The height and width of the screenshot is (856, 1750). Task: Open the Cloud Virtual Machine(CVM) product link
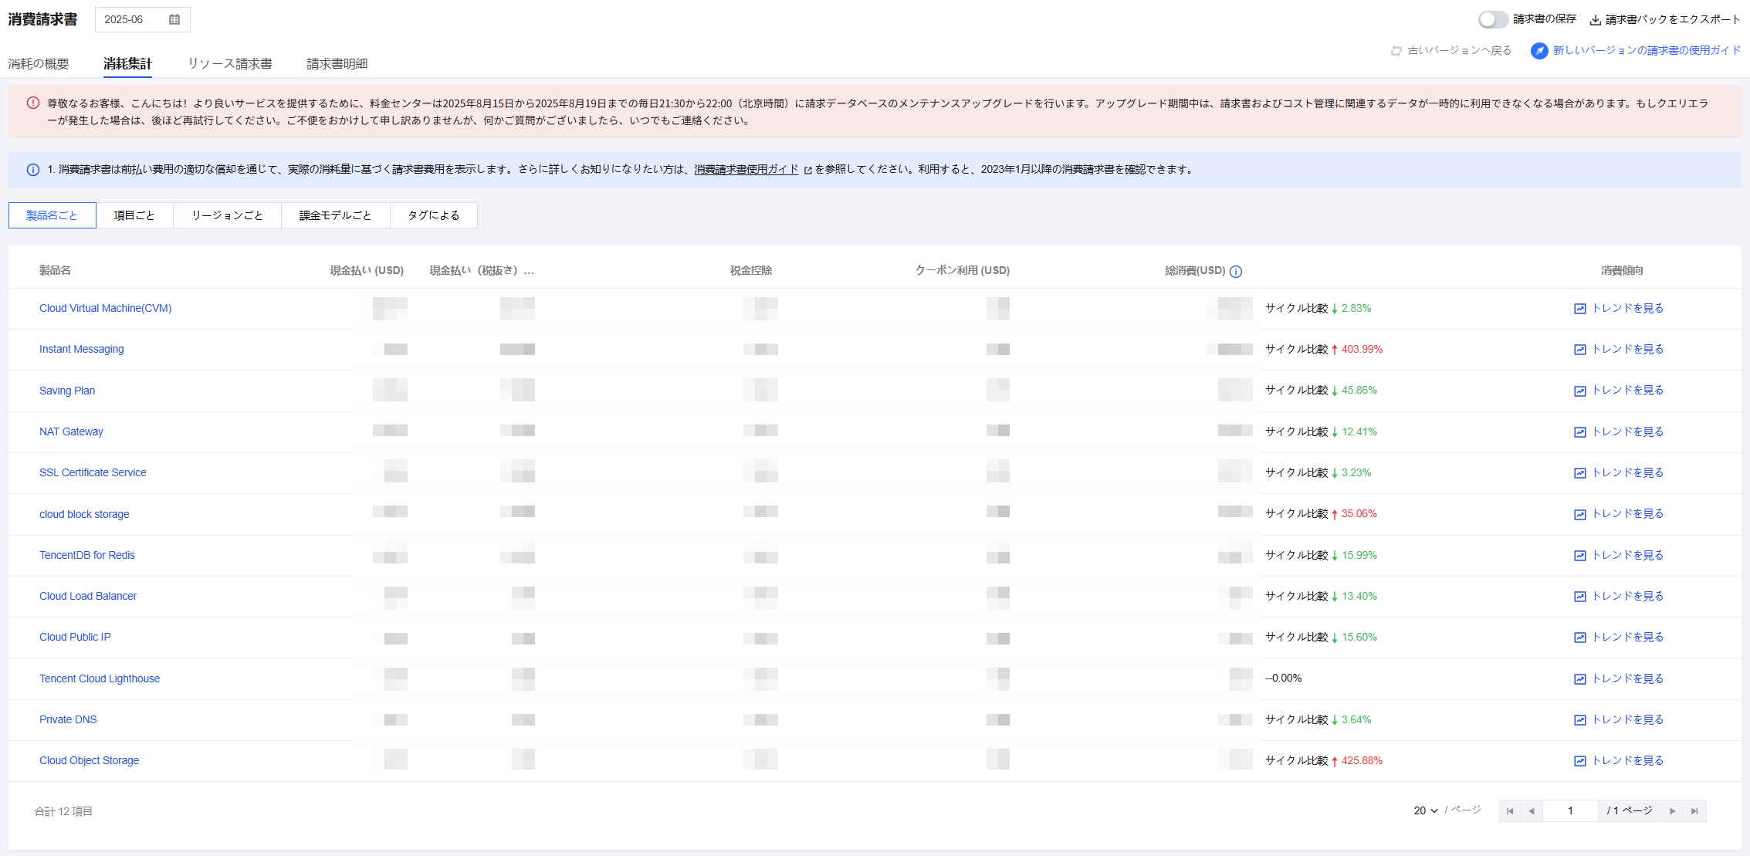pos(105,308)
